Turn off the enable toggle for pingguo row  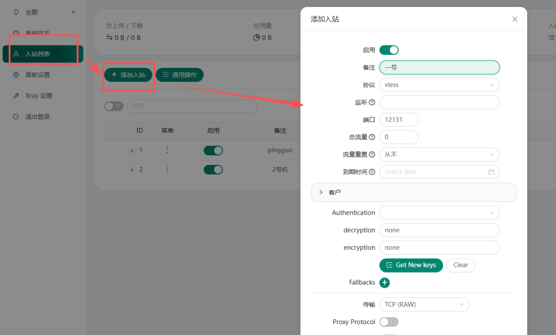[213, 150]
